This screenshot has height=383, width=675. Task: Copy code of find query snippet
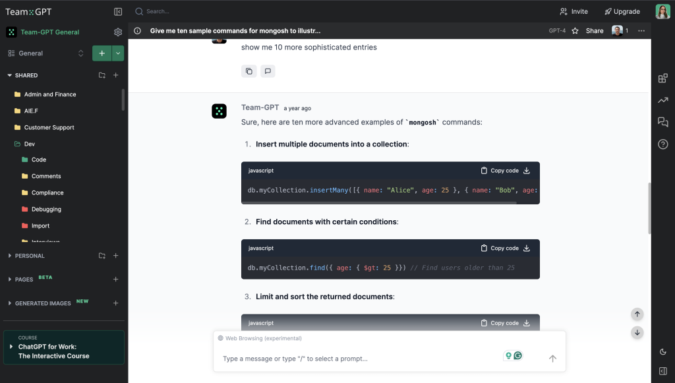point(500,249)
